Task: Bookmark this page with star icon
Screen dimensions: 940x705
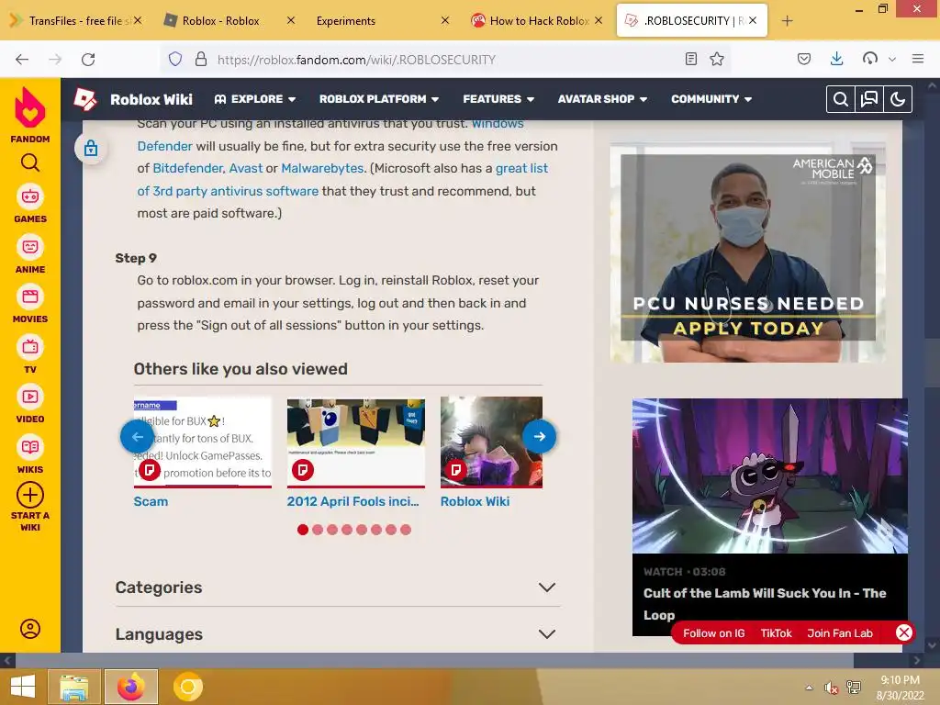Action: [717, 59]
